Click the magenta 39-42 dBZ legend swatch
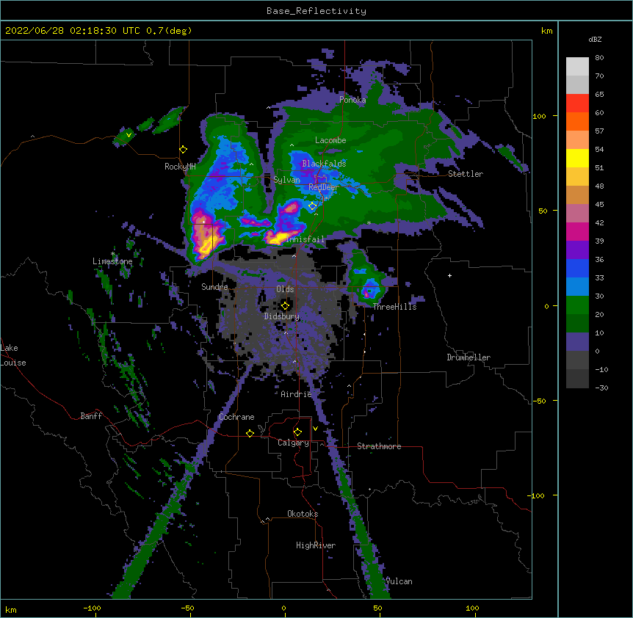Viewport: 633px width, 618px height. click(577, 231)
